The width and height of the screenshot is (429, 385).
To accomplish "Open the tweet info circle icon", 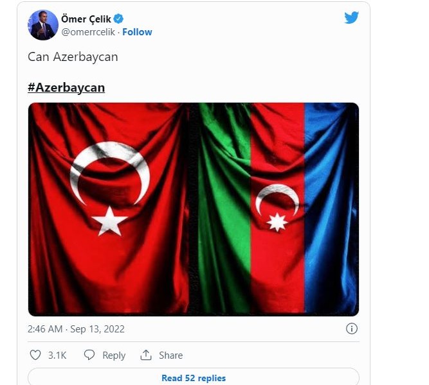I will [352, 329].
